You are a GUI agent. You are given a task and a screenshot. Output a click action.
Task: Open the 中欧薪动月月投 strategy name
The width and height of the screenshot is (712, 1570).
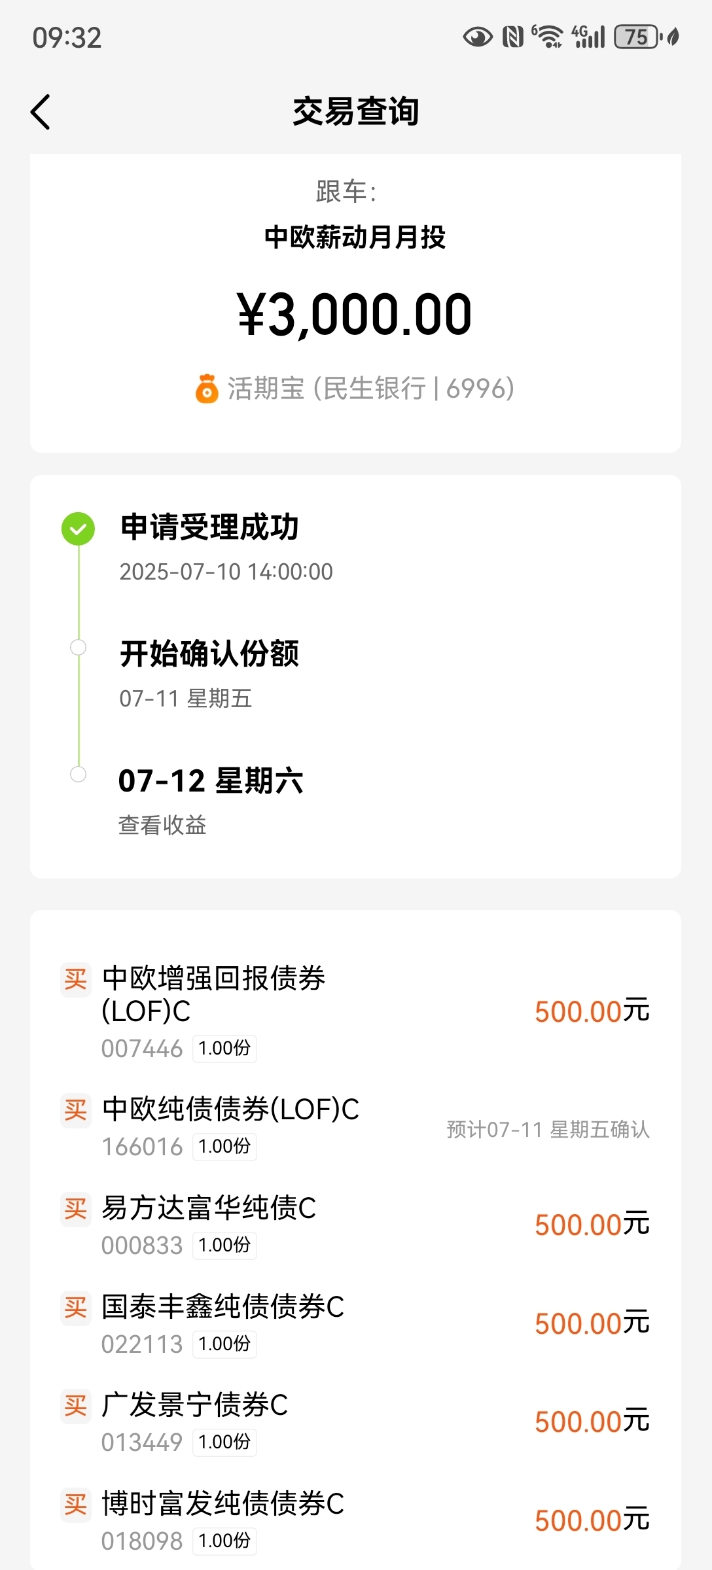pyautogui.click(x=355, y=237)
